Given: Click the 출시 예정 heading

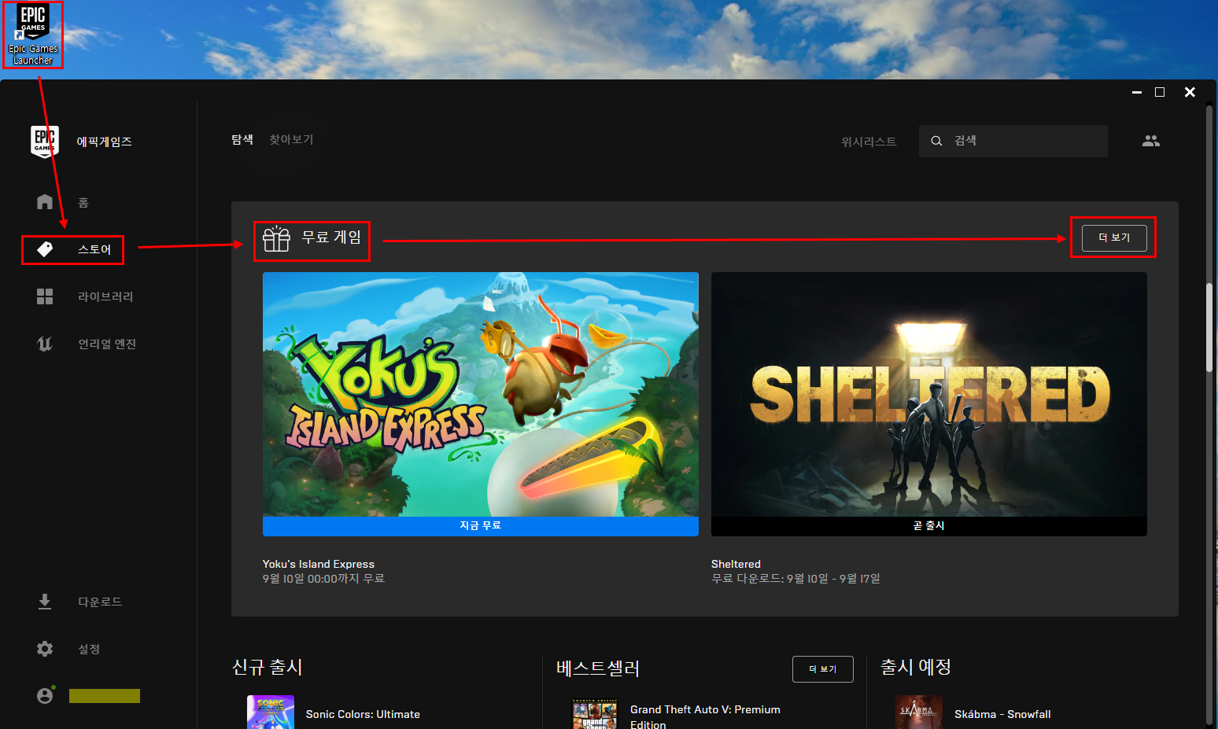Looking at the screenshot, I should [x=916, y=667].
